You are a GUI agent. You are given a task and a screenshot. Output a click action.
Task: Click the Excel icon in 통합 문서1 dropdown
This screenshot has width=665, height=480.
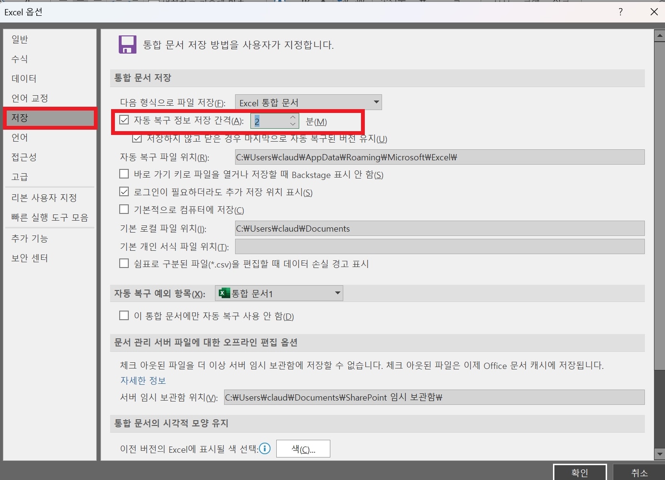click(x=224, y=293)
